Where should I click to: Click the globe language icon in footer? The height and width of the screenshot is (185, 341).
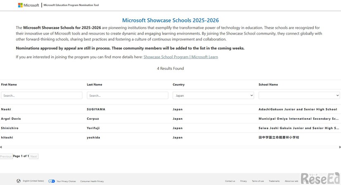pos(19,181)
